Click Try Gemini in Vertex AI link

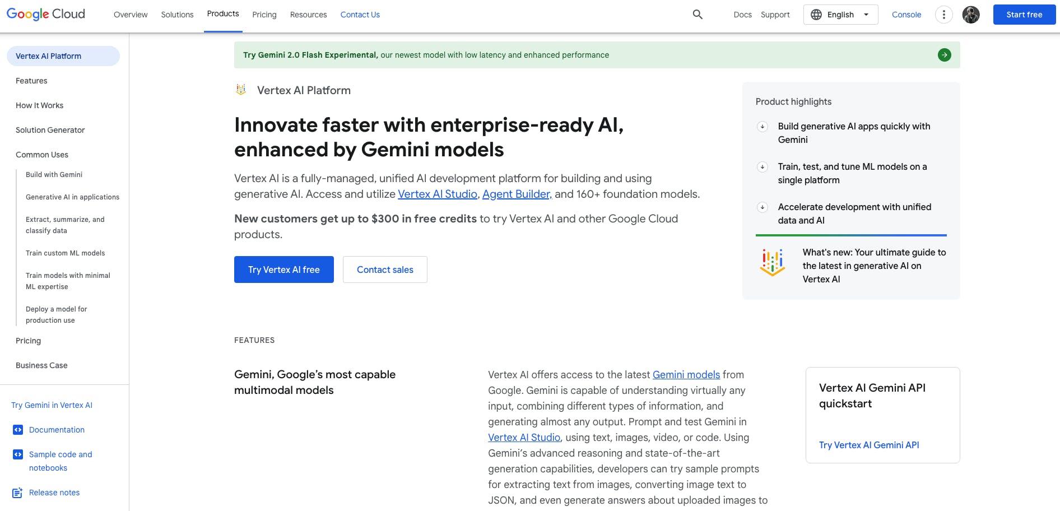[52, 405]
